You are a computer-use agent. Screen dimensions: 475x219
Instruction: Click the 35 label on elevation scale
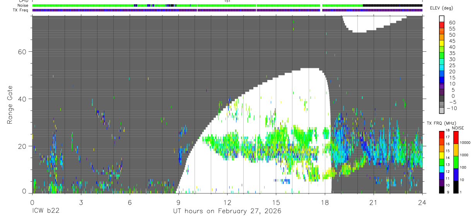pos(452,53)
